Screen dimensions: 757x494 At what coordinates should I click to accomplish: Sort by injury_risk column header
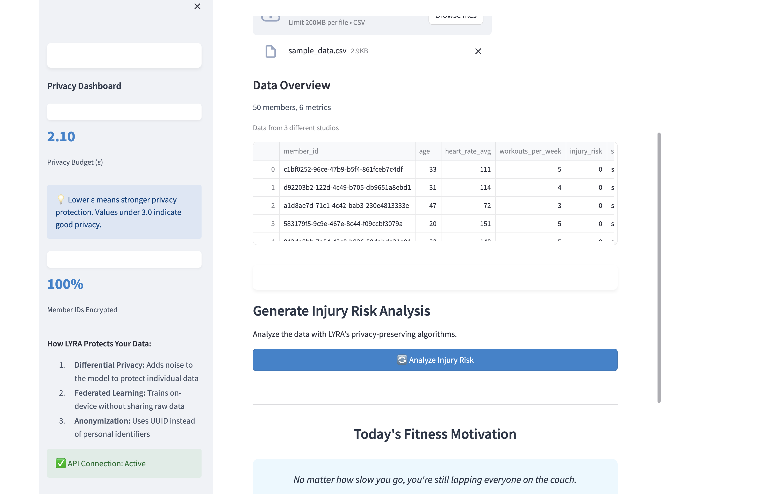585,151
